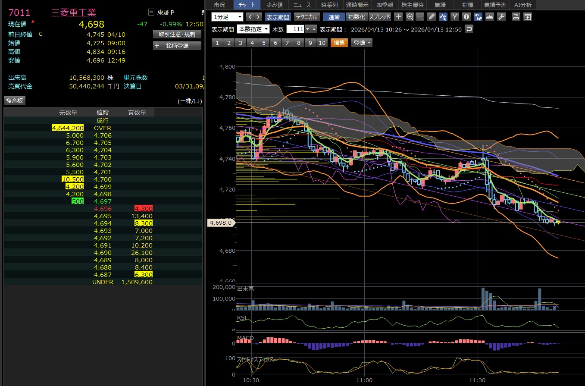585x386 pixels.
Task: Click the crosshair cursor icon in chart toolbar
Action: click(398, 17)
